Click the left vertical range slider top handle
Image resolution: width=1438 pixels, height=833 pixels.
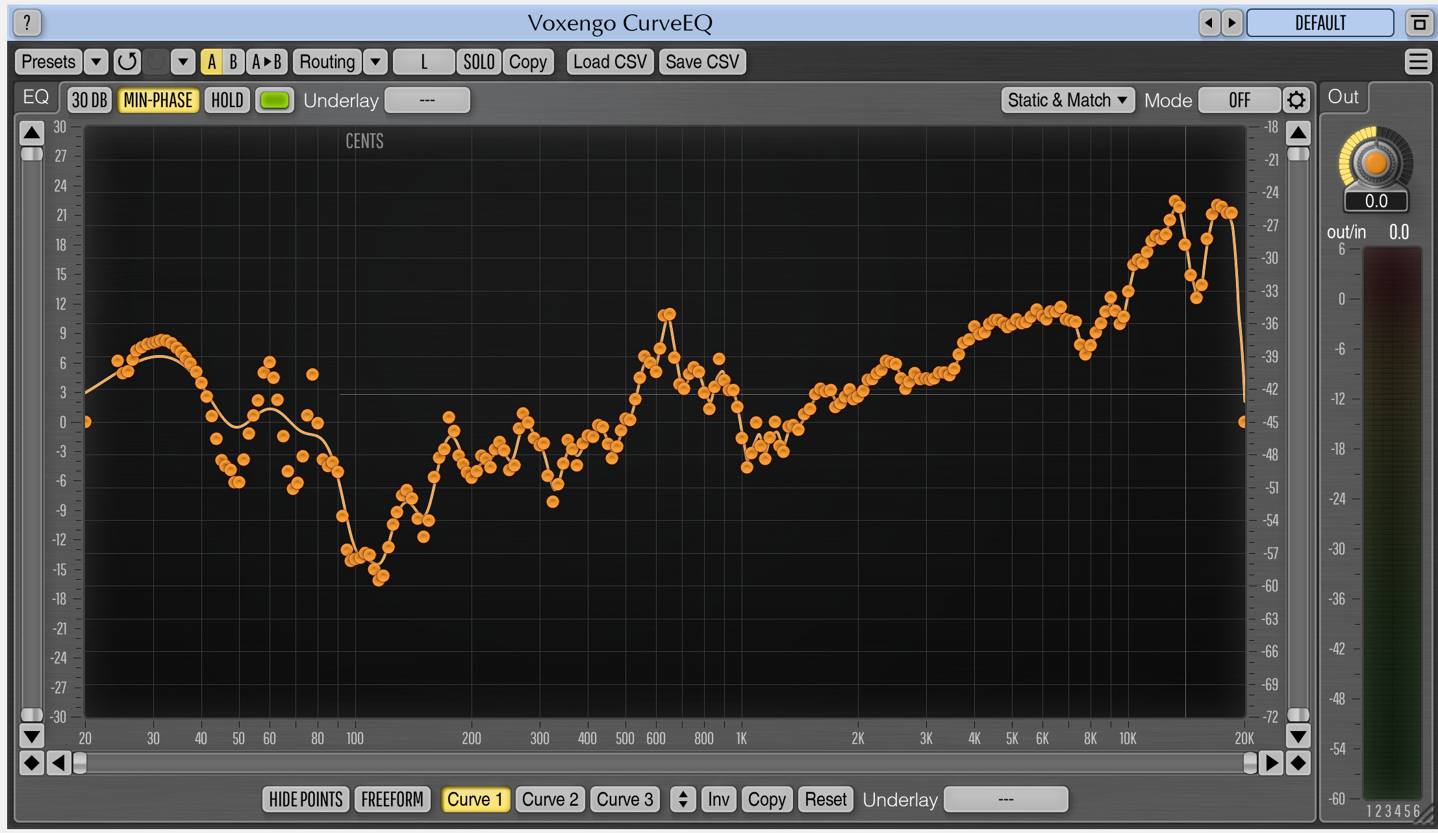[32, 154]
